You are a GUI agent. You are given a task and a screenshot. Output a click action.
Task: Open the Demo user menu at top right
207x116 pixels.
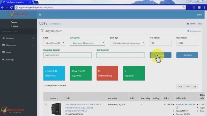[x=199, y=15]
